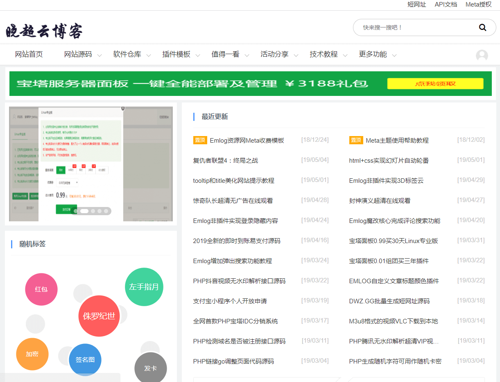Open the API文档 top link
Viewport: 500px width, 382px height.
click(446, 5)
